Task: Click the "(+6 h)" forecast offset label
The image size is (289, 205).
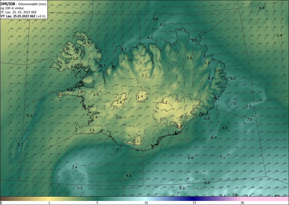Action: tap(41, 16)
